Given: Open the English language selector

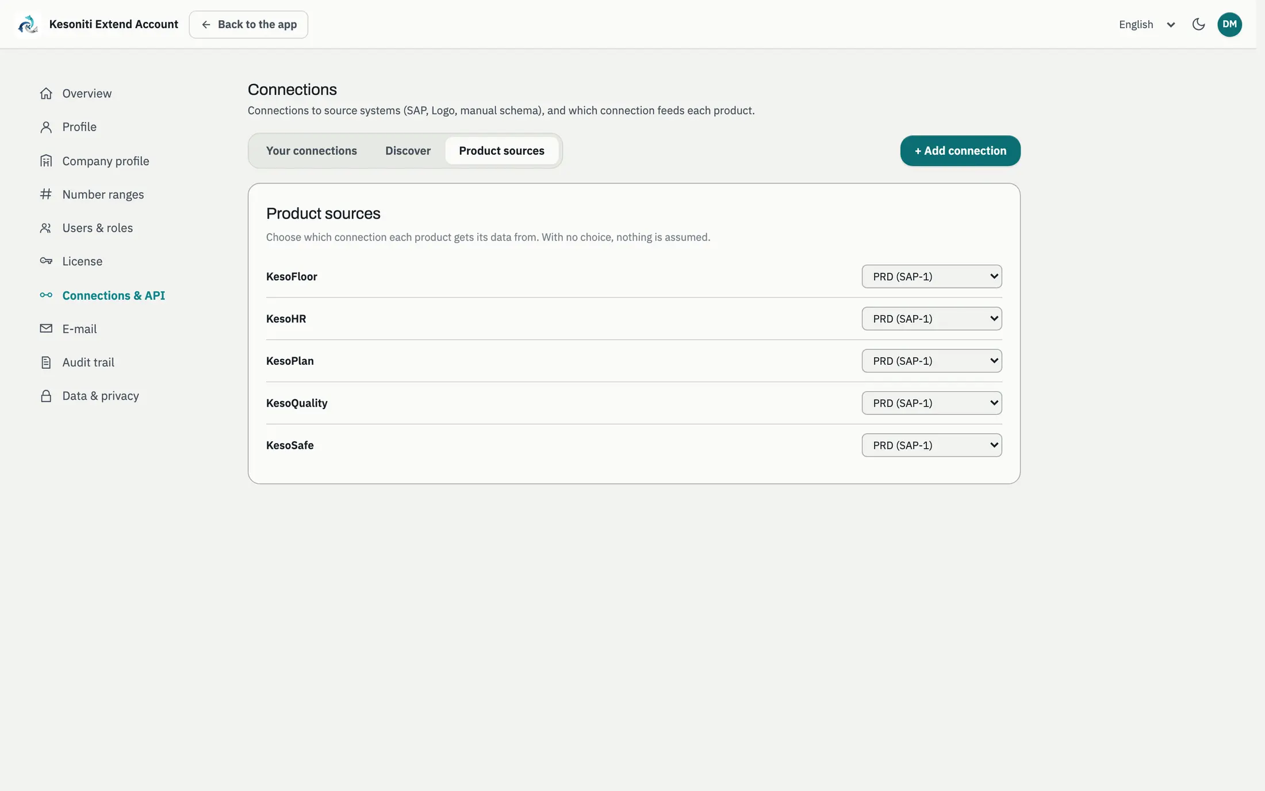Looking at the screenshot, I should 1147,24.
